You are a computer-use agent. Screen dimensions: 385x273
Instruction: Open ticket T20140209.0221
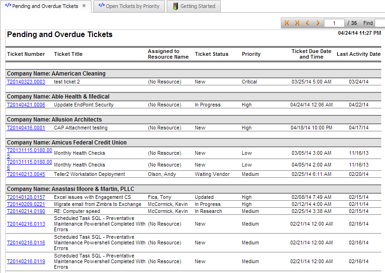[26, 205]
